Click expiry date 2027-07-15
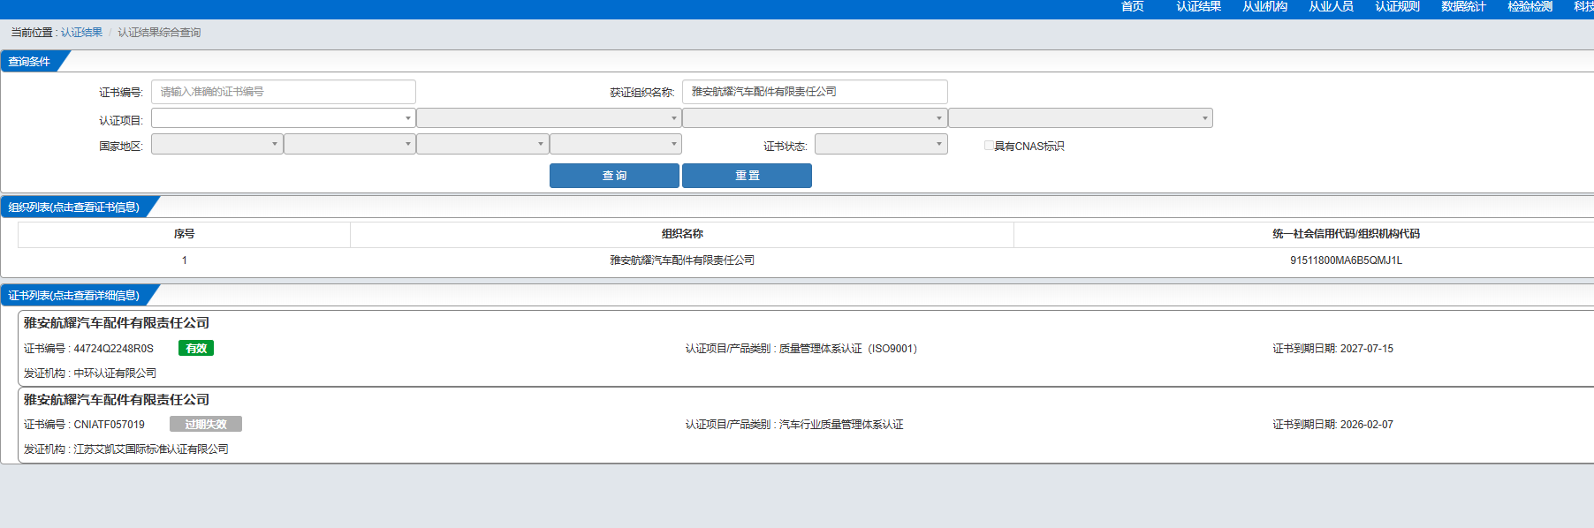1594x528 pixels. click(1367, 349)
